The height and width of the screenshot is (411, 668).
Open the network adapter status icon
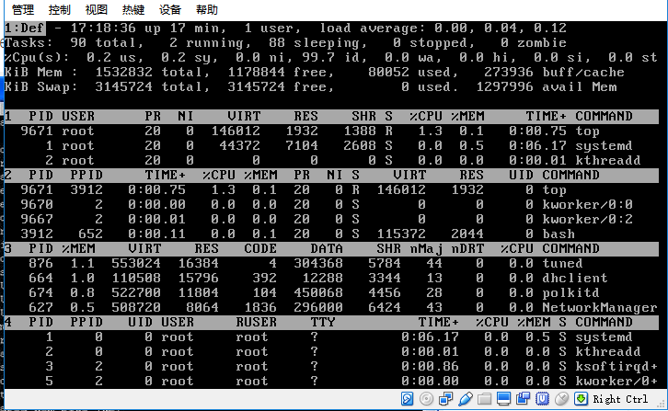[x=446, y=399]
